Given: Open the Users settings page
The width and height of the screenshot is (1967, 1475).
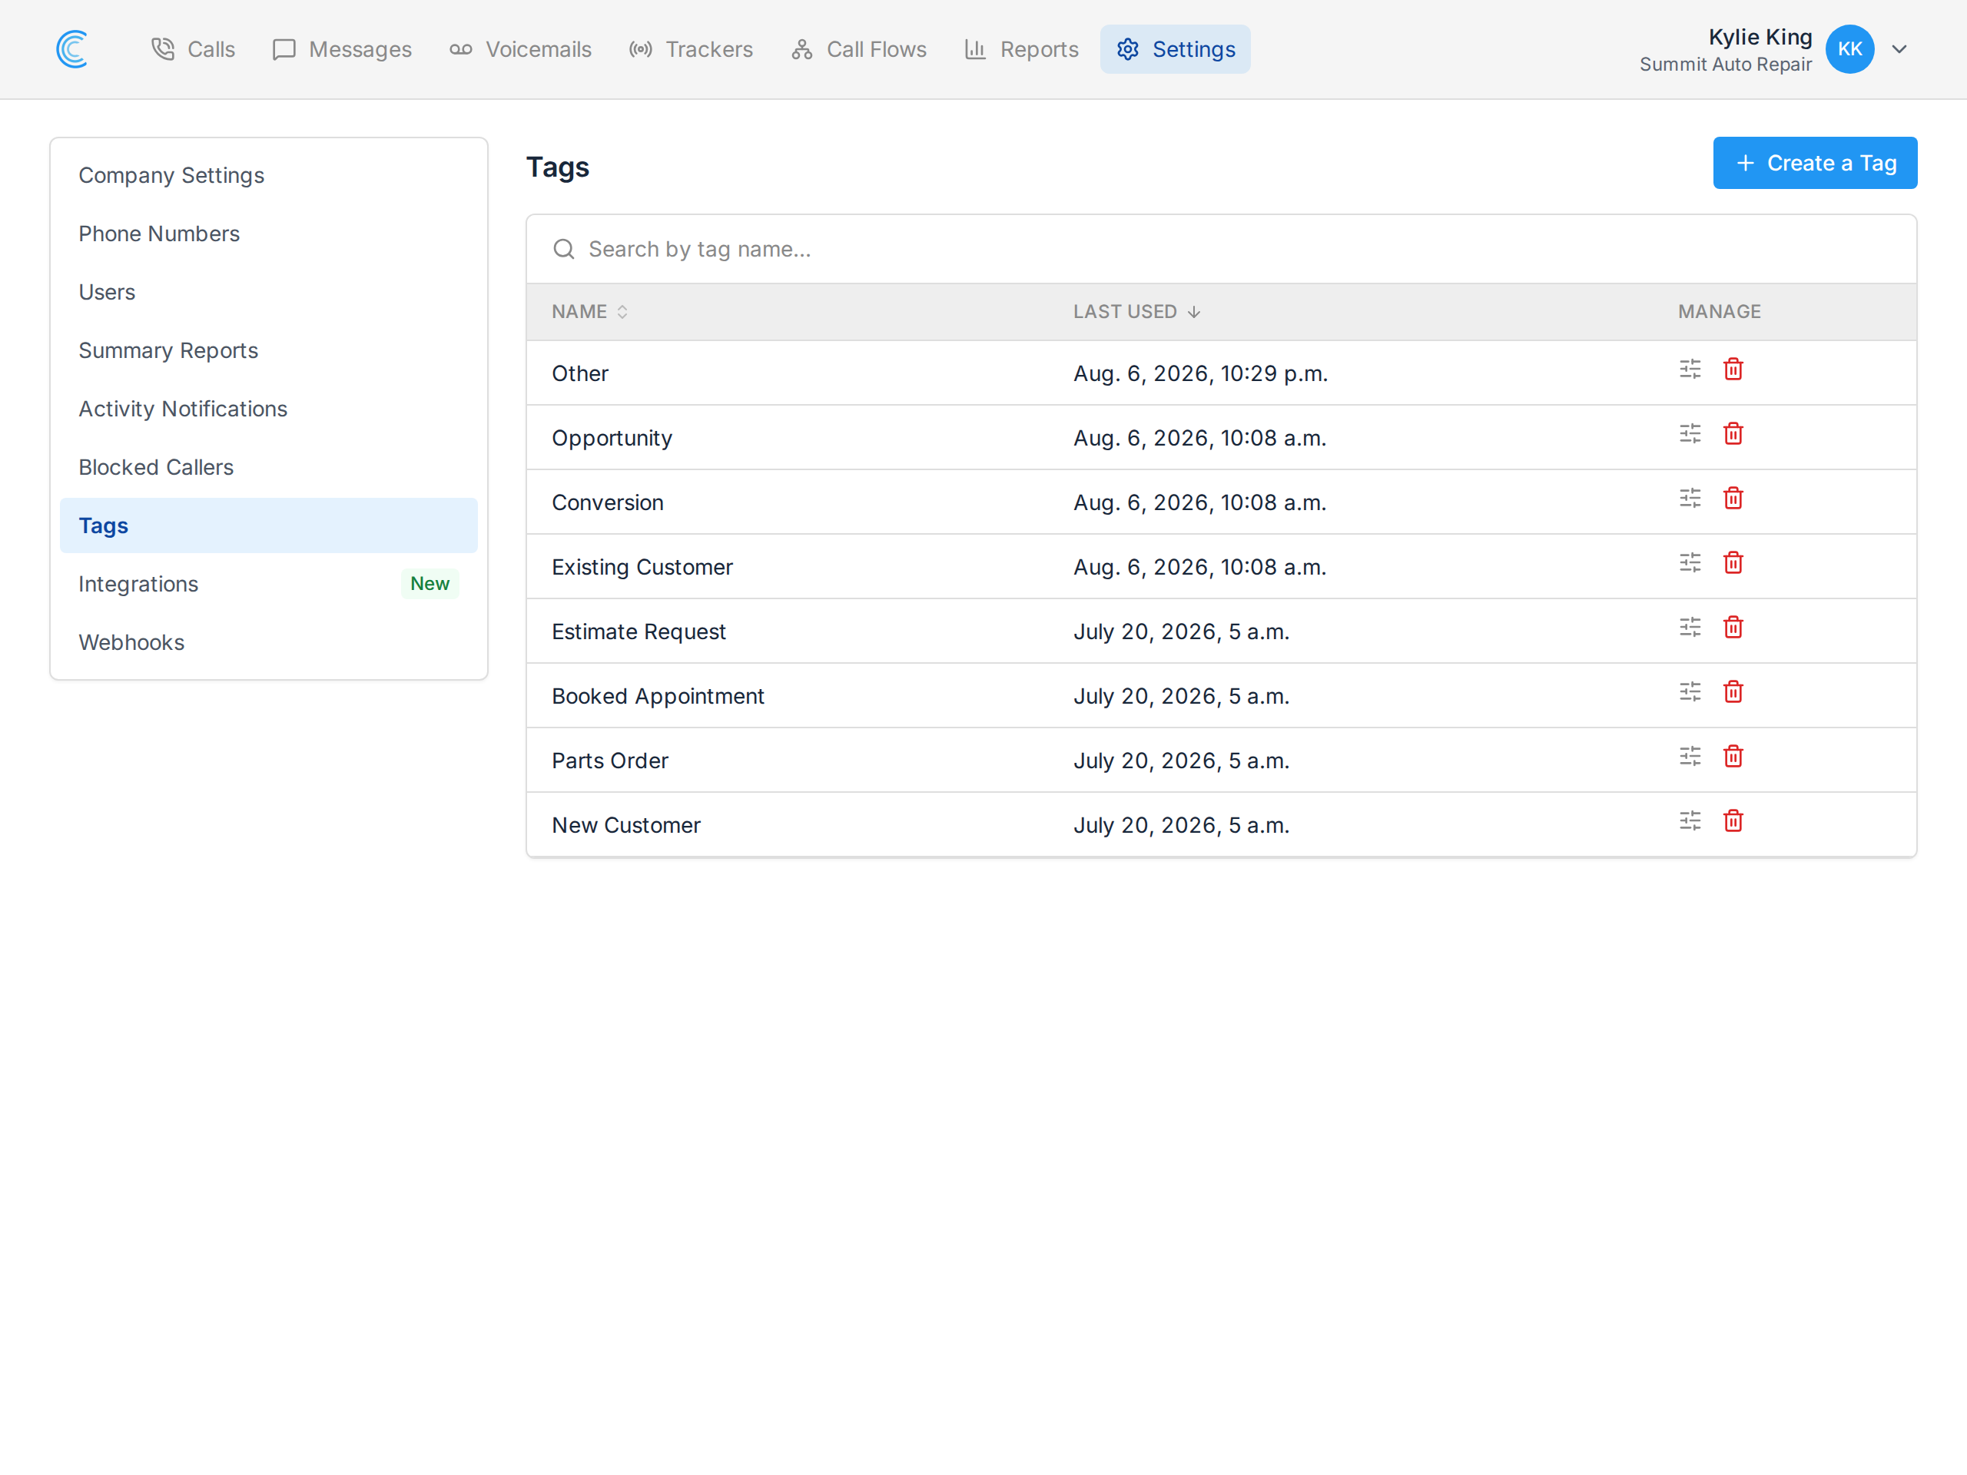Looking at the screenshot, I should 269,293.
